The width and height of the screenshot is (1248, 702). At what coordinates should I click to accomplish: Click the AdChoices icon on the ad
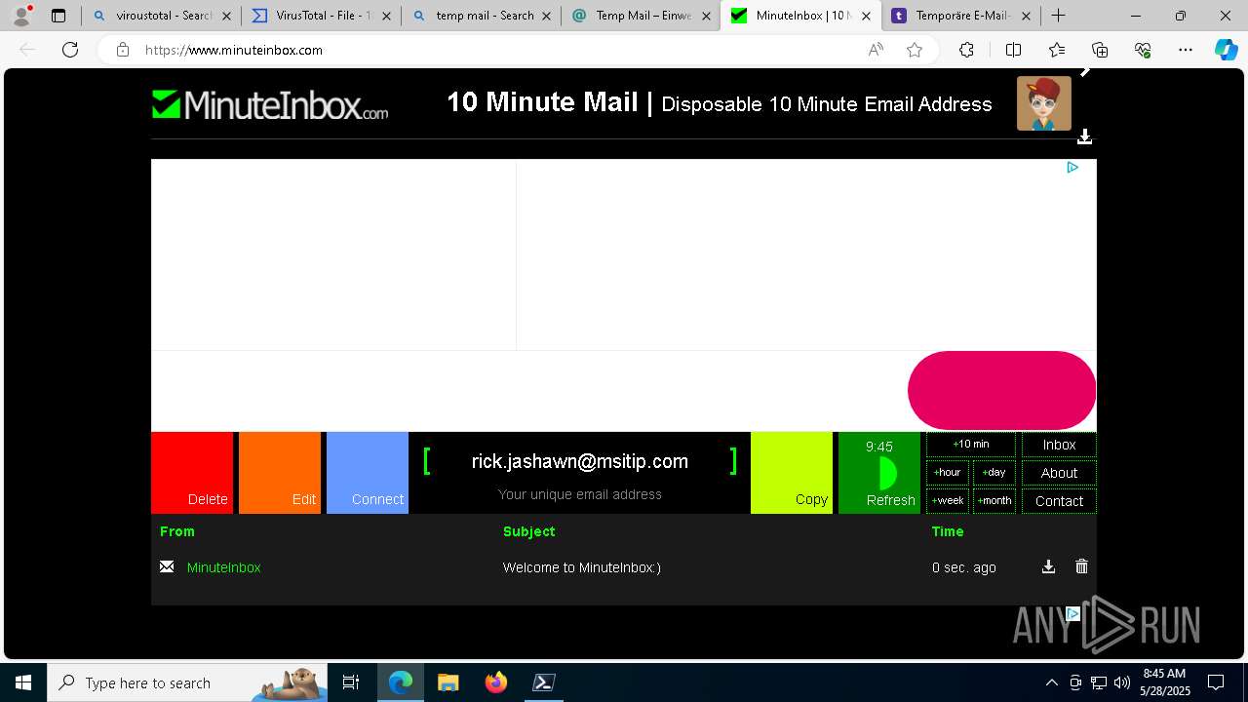click(x=1072, y=168)
